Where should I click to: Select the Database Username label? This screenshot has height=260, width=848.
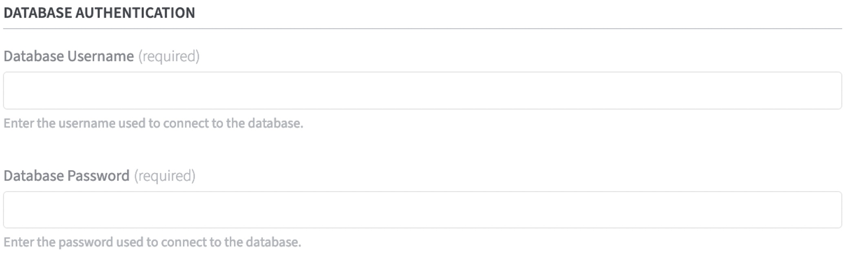point(68,56)
